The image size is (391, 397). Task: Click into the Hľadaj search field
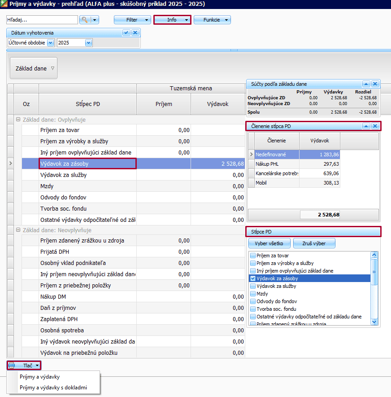pyautogui.click(x=42, y=20)
